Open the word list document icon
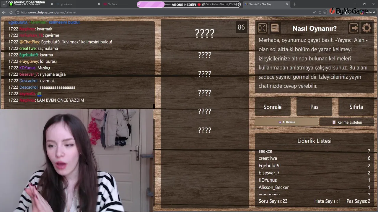 pos(275,28)
